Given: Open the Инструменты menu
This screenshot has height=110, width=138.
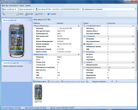Looking at the screenshot, I should pyautogui.click(x=14, y=5).
